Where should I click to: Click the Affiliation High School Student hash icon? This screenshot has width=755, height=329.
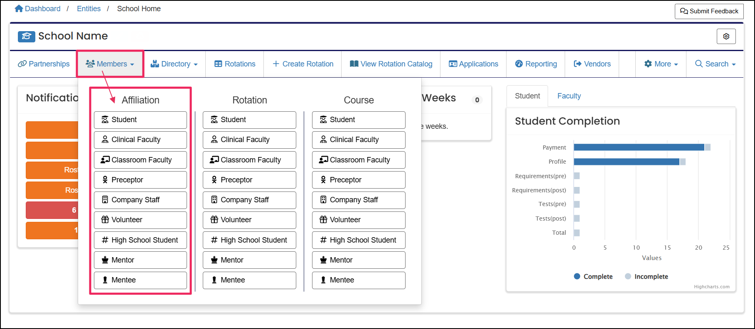pyautogui.click(x=105, y=240)
